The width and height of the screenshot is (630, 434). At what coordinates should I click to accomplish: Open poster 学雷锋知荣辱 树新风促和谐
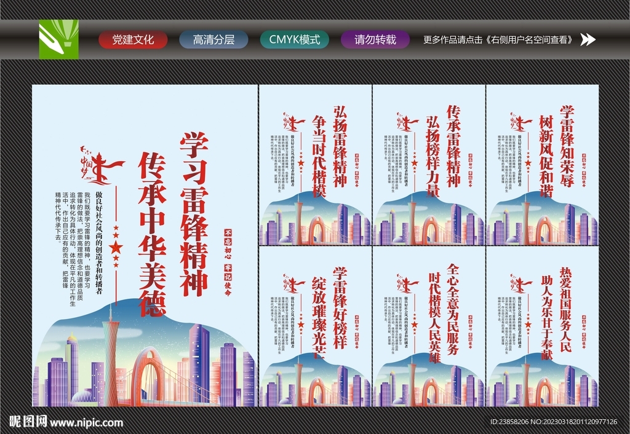tap(543, 165)
